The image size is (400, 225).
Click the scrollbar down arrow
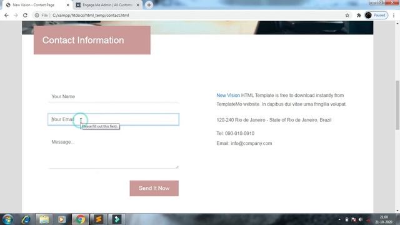coord(397,211)
